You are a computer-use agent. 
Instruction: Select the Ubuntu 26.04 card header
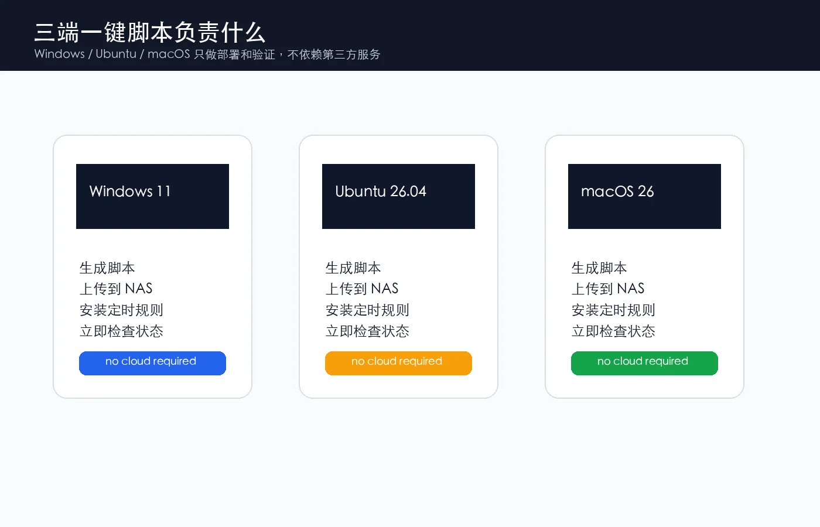(398, 196)
